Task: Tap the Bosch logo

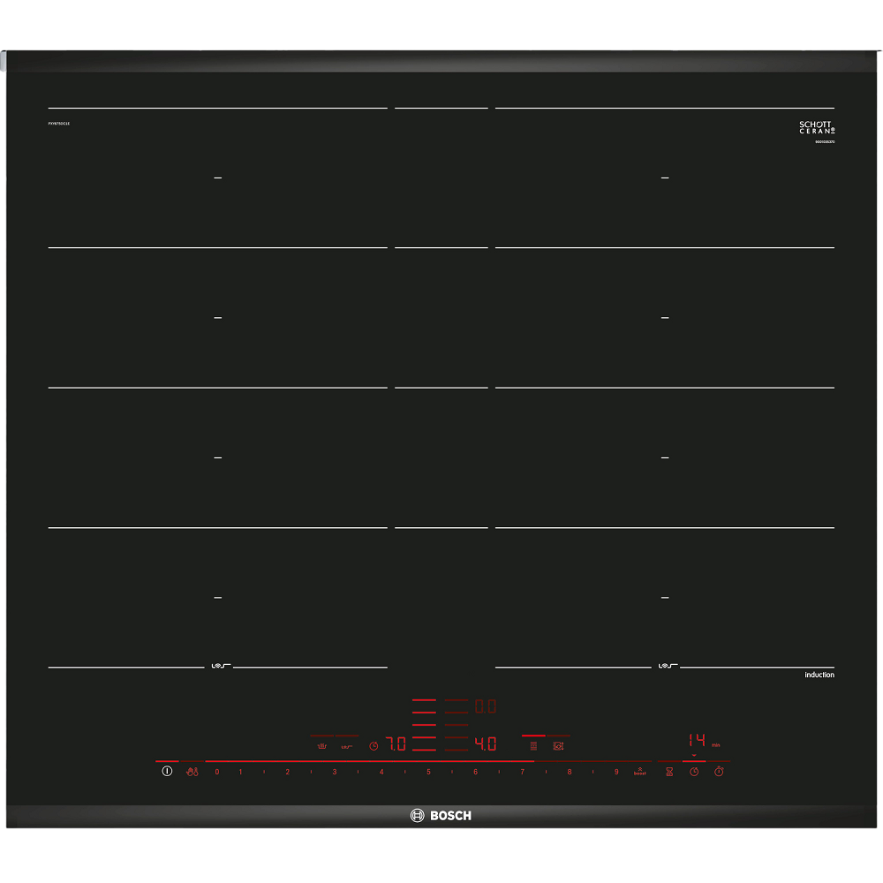Action: click(x=441, y=815)
